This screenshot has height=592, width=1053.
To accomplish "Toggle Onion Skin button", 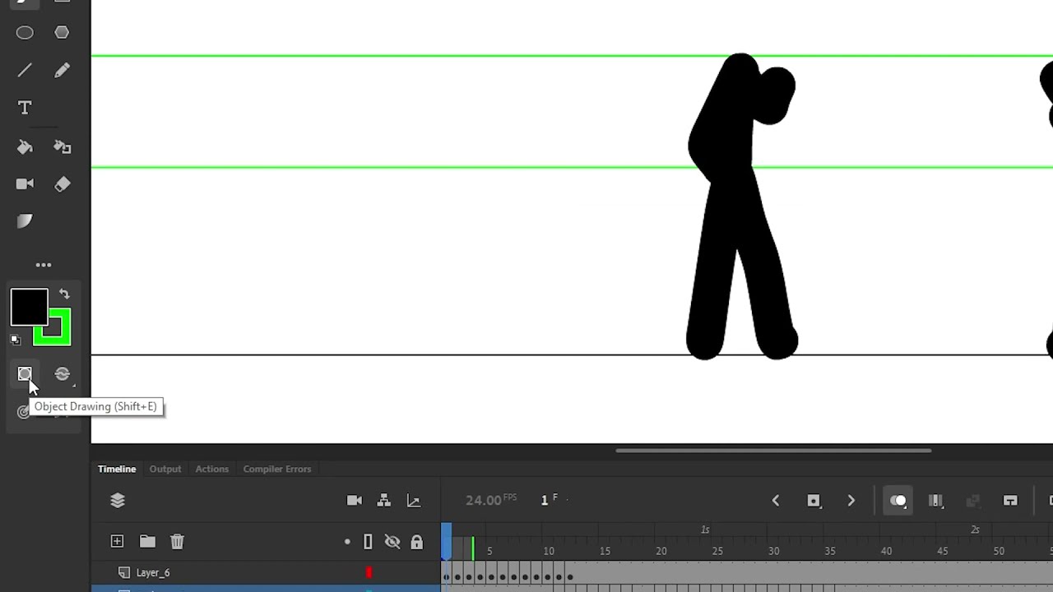I will (898, 500).
